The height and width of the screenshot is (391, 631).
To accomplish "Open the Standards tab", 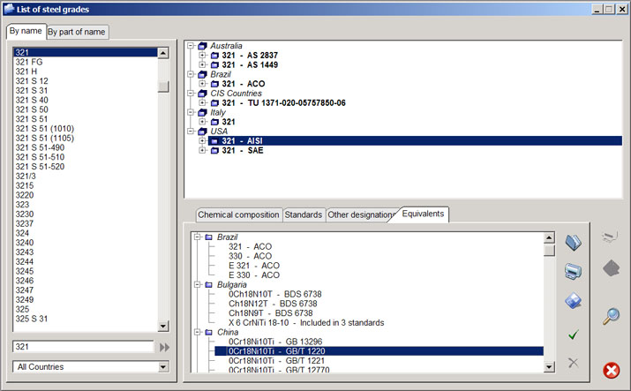I will coord(303,214).
